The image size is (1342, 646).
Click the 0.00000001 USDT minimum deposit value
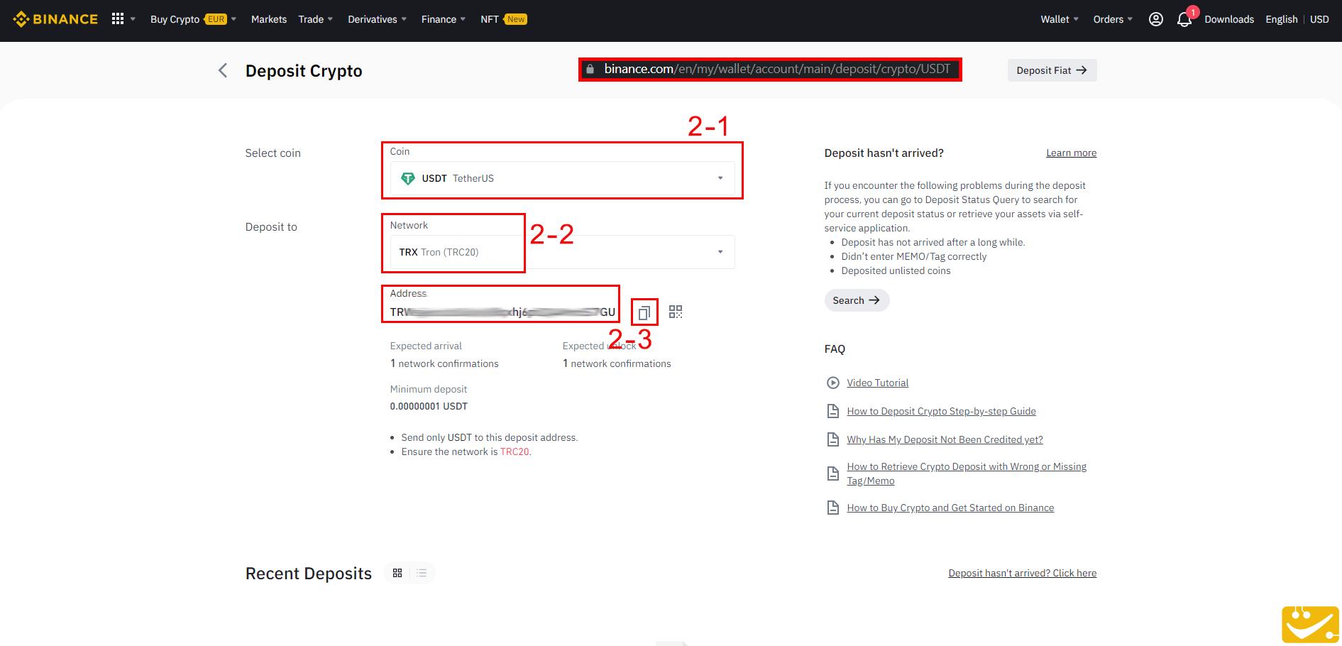429,406
